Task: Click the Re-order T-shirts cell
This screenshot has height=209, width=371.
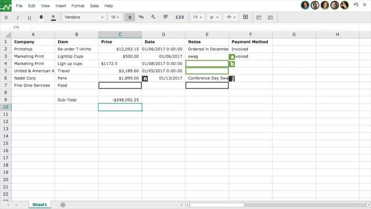Action: click(x=77, y=49)
